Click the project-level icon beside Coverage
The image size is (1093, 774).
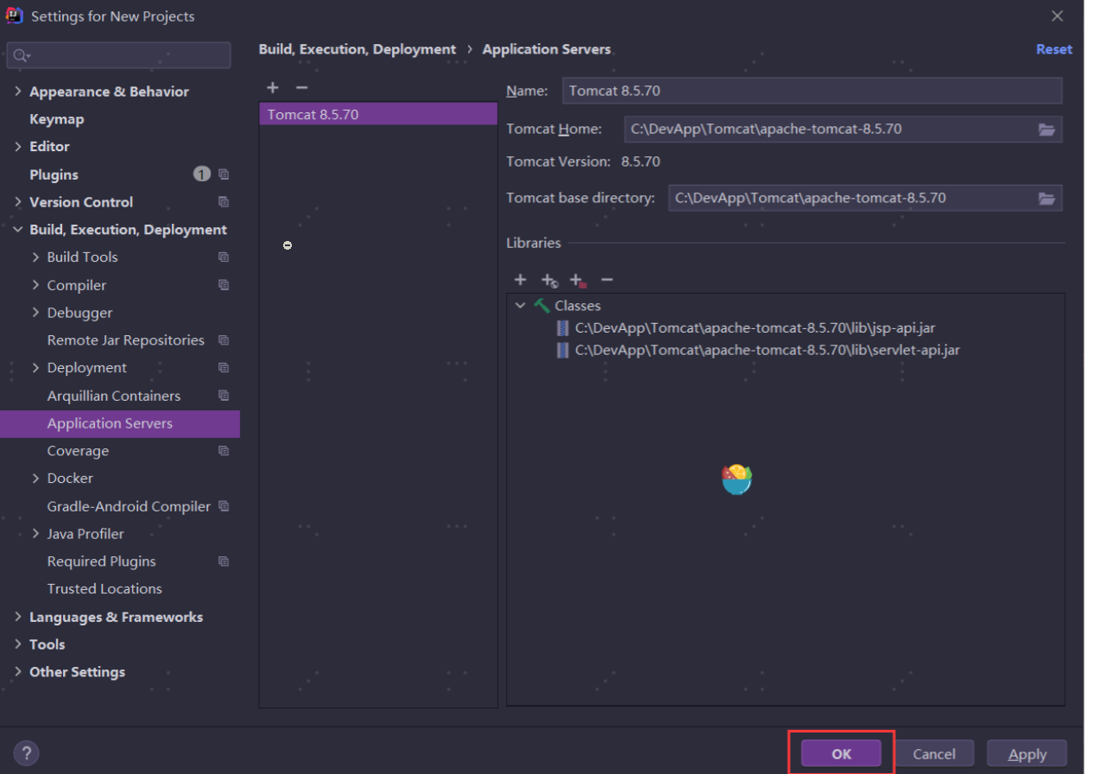[224, 451]
